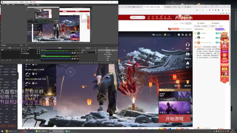Open in-game settings gear icon
This screenshot has height=133, width=237.
190,35
